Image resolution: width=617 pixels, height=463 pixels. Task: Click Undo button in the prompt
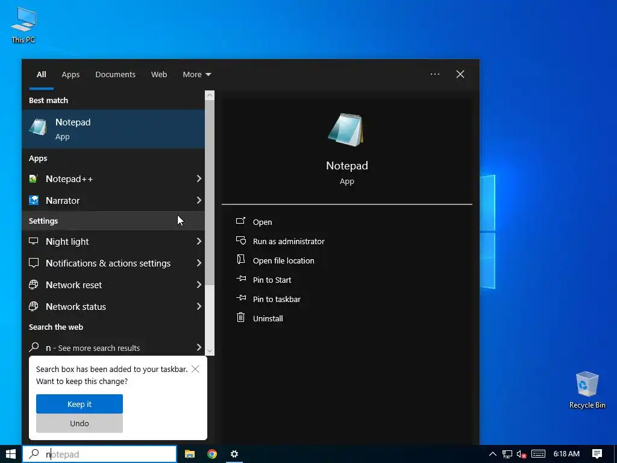(80, 423)
